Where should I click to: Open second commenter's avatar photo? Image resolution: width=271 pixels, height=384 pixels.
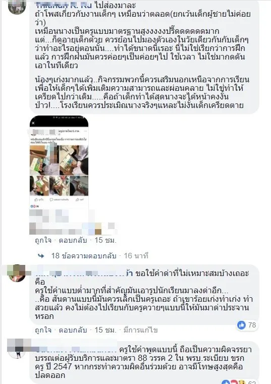tap(17, 273)
